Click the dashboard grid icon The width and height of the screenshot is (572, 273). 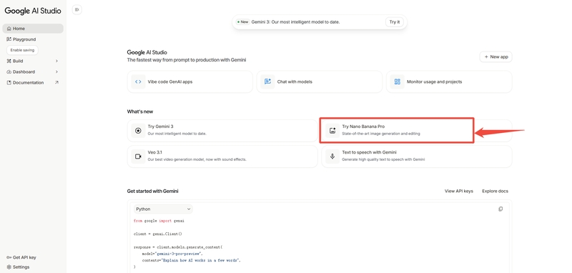[398, 81]
